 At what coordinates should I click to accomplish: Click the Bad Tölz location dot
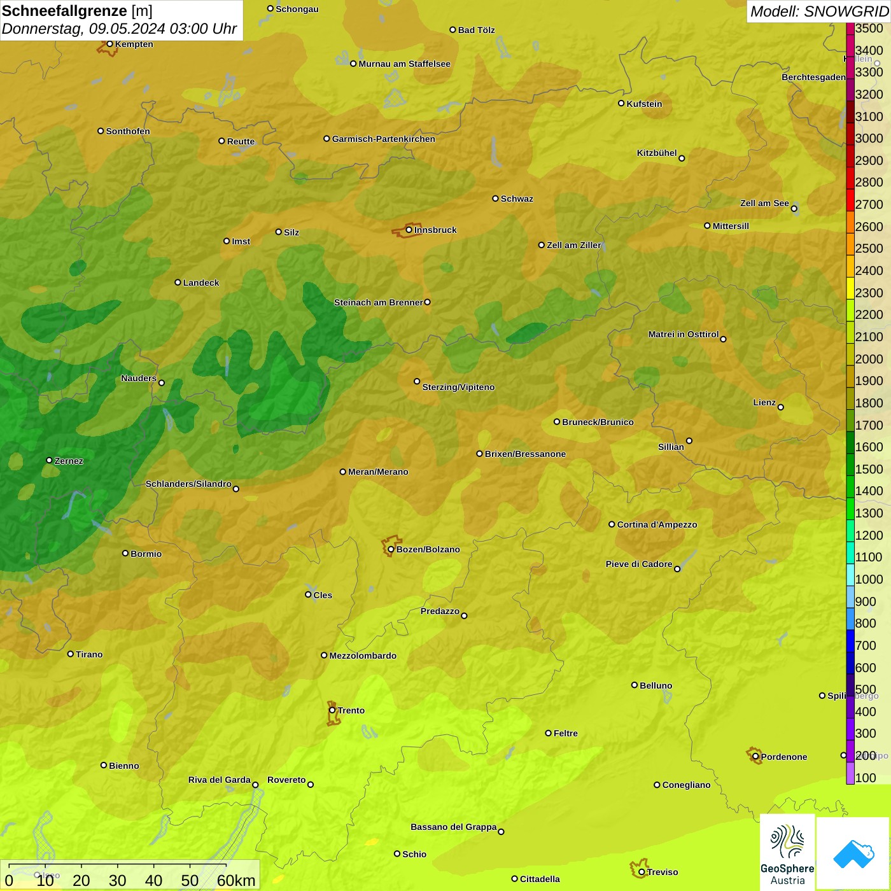[453, 30]
